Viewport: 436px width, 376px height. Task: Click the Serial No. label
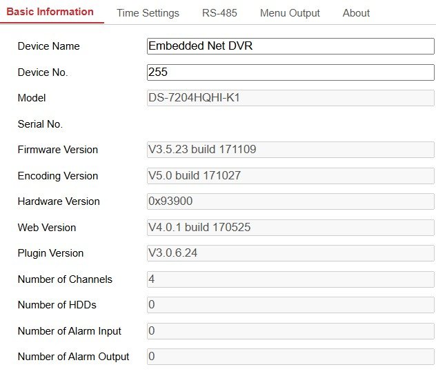coord(40,124)
